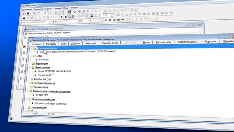Collapse the Типы tree node
The width and height of the screenshot is (234, 132).
(31, 56)
